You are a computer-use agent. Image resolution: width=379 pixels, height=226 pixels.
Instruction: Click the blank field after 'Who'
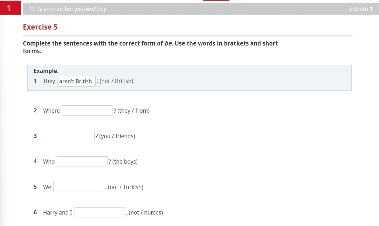tap(82, 162)
